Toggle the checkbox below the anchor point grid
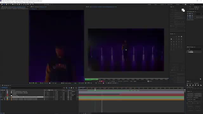 (187, 20)
